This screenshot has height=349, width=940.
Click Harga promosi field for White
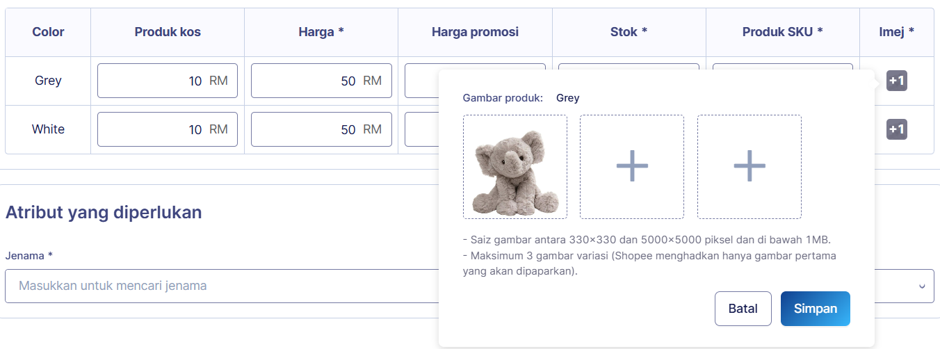(x=421, y=129)
